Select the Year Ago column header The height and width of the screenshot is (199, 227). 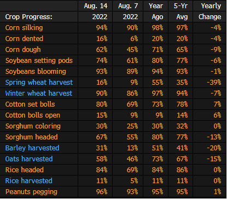(x=156, y=11)
